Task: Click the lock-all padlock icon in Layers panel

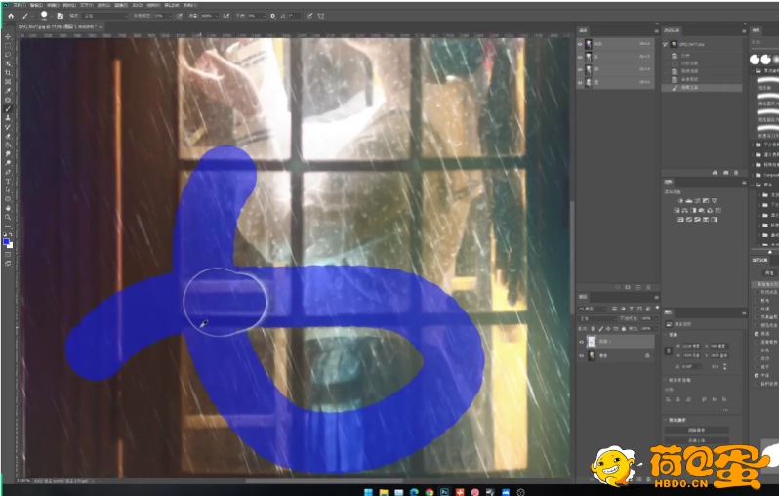Action: (624, 328)
